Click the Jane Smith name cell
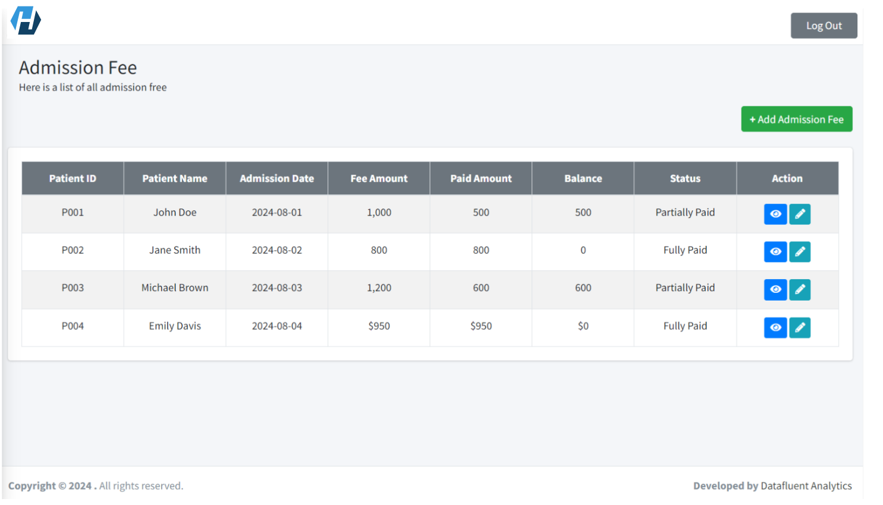The height and width of the screenshot is (505, 883). 175,251
